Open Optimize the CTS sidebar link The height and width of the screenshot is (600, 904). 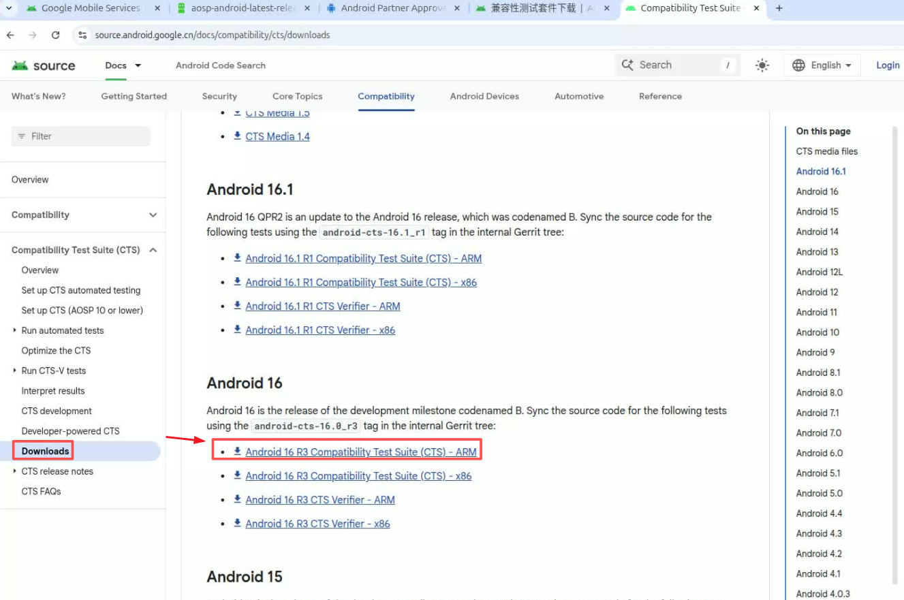56,351
